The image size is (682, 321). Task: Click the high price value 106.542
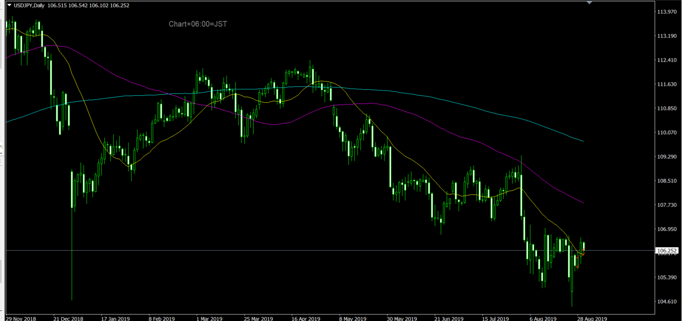click(x=78, y=6)
